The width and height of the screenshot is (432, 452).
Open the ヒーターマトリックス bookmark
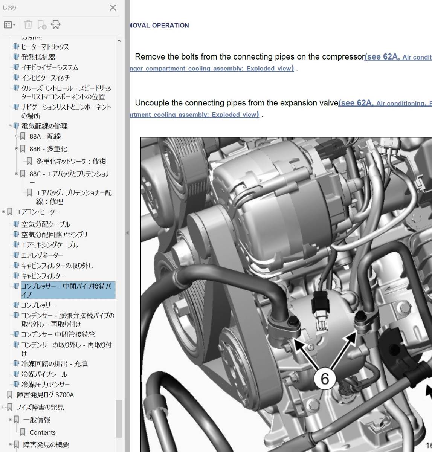pos(45,47)
